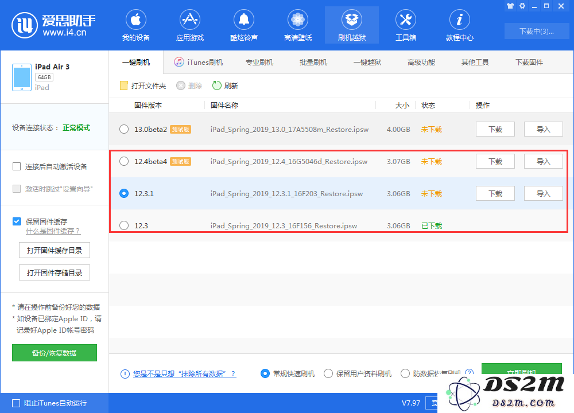Switch to 高级功能 tab
The height and width of the screenshot is (413, 574).
pyautogui.click(x=421, y=62)
